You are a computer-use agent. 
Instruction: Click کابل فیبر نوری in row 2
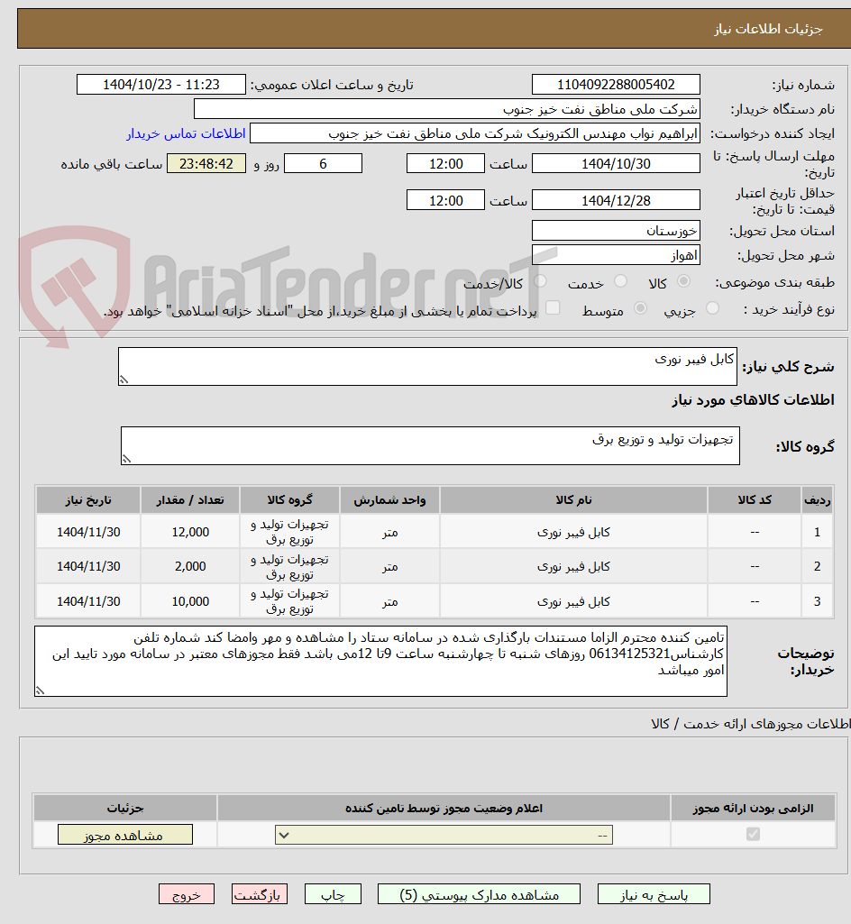click(573, 566)
